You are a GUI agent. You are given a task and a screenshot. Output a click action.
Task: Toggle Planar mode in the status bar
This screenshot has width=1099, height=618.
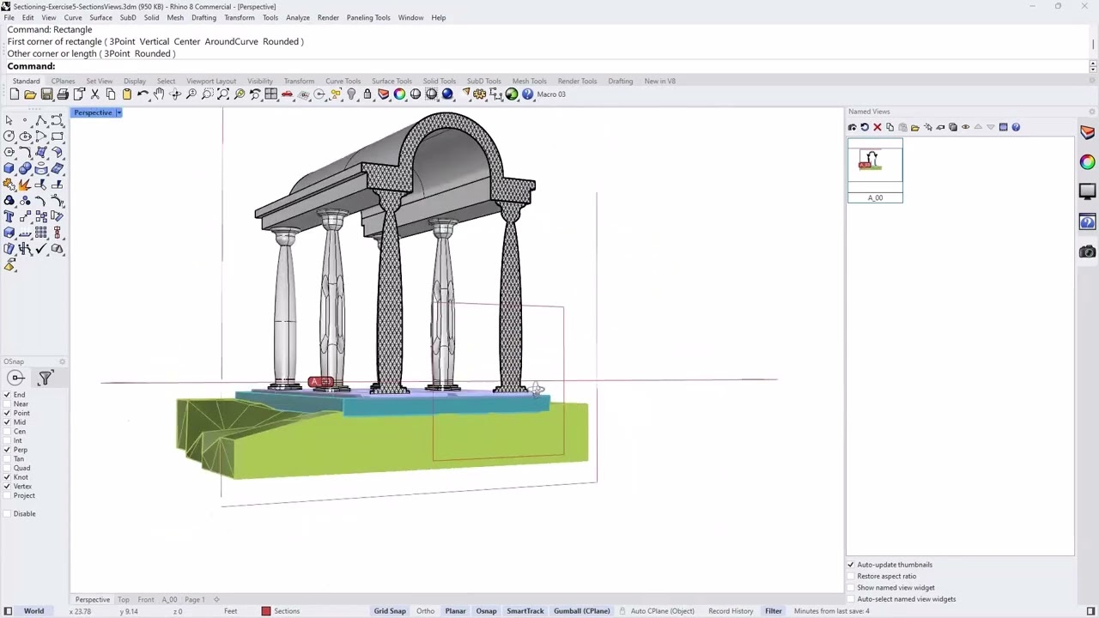455,611
